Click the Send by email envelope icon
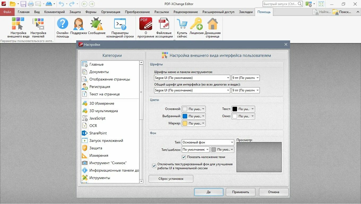The width and height of the screenshot is (361, 204). click(x=38, y=4)
